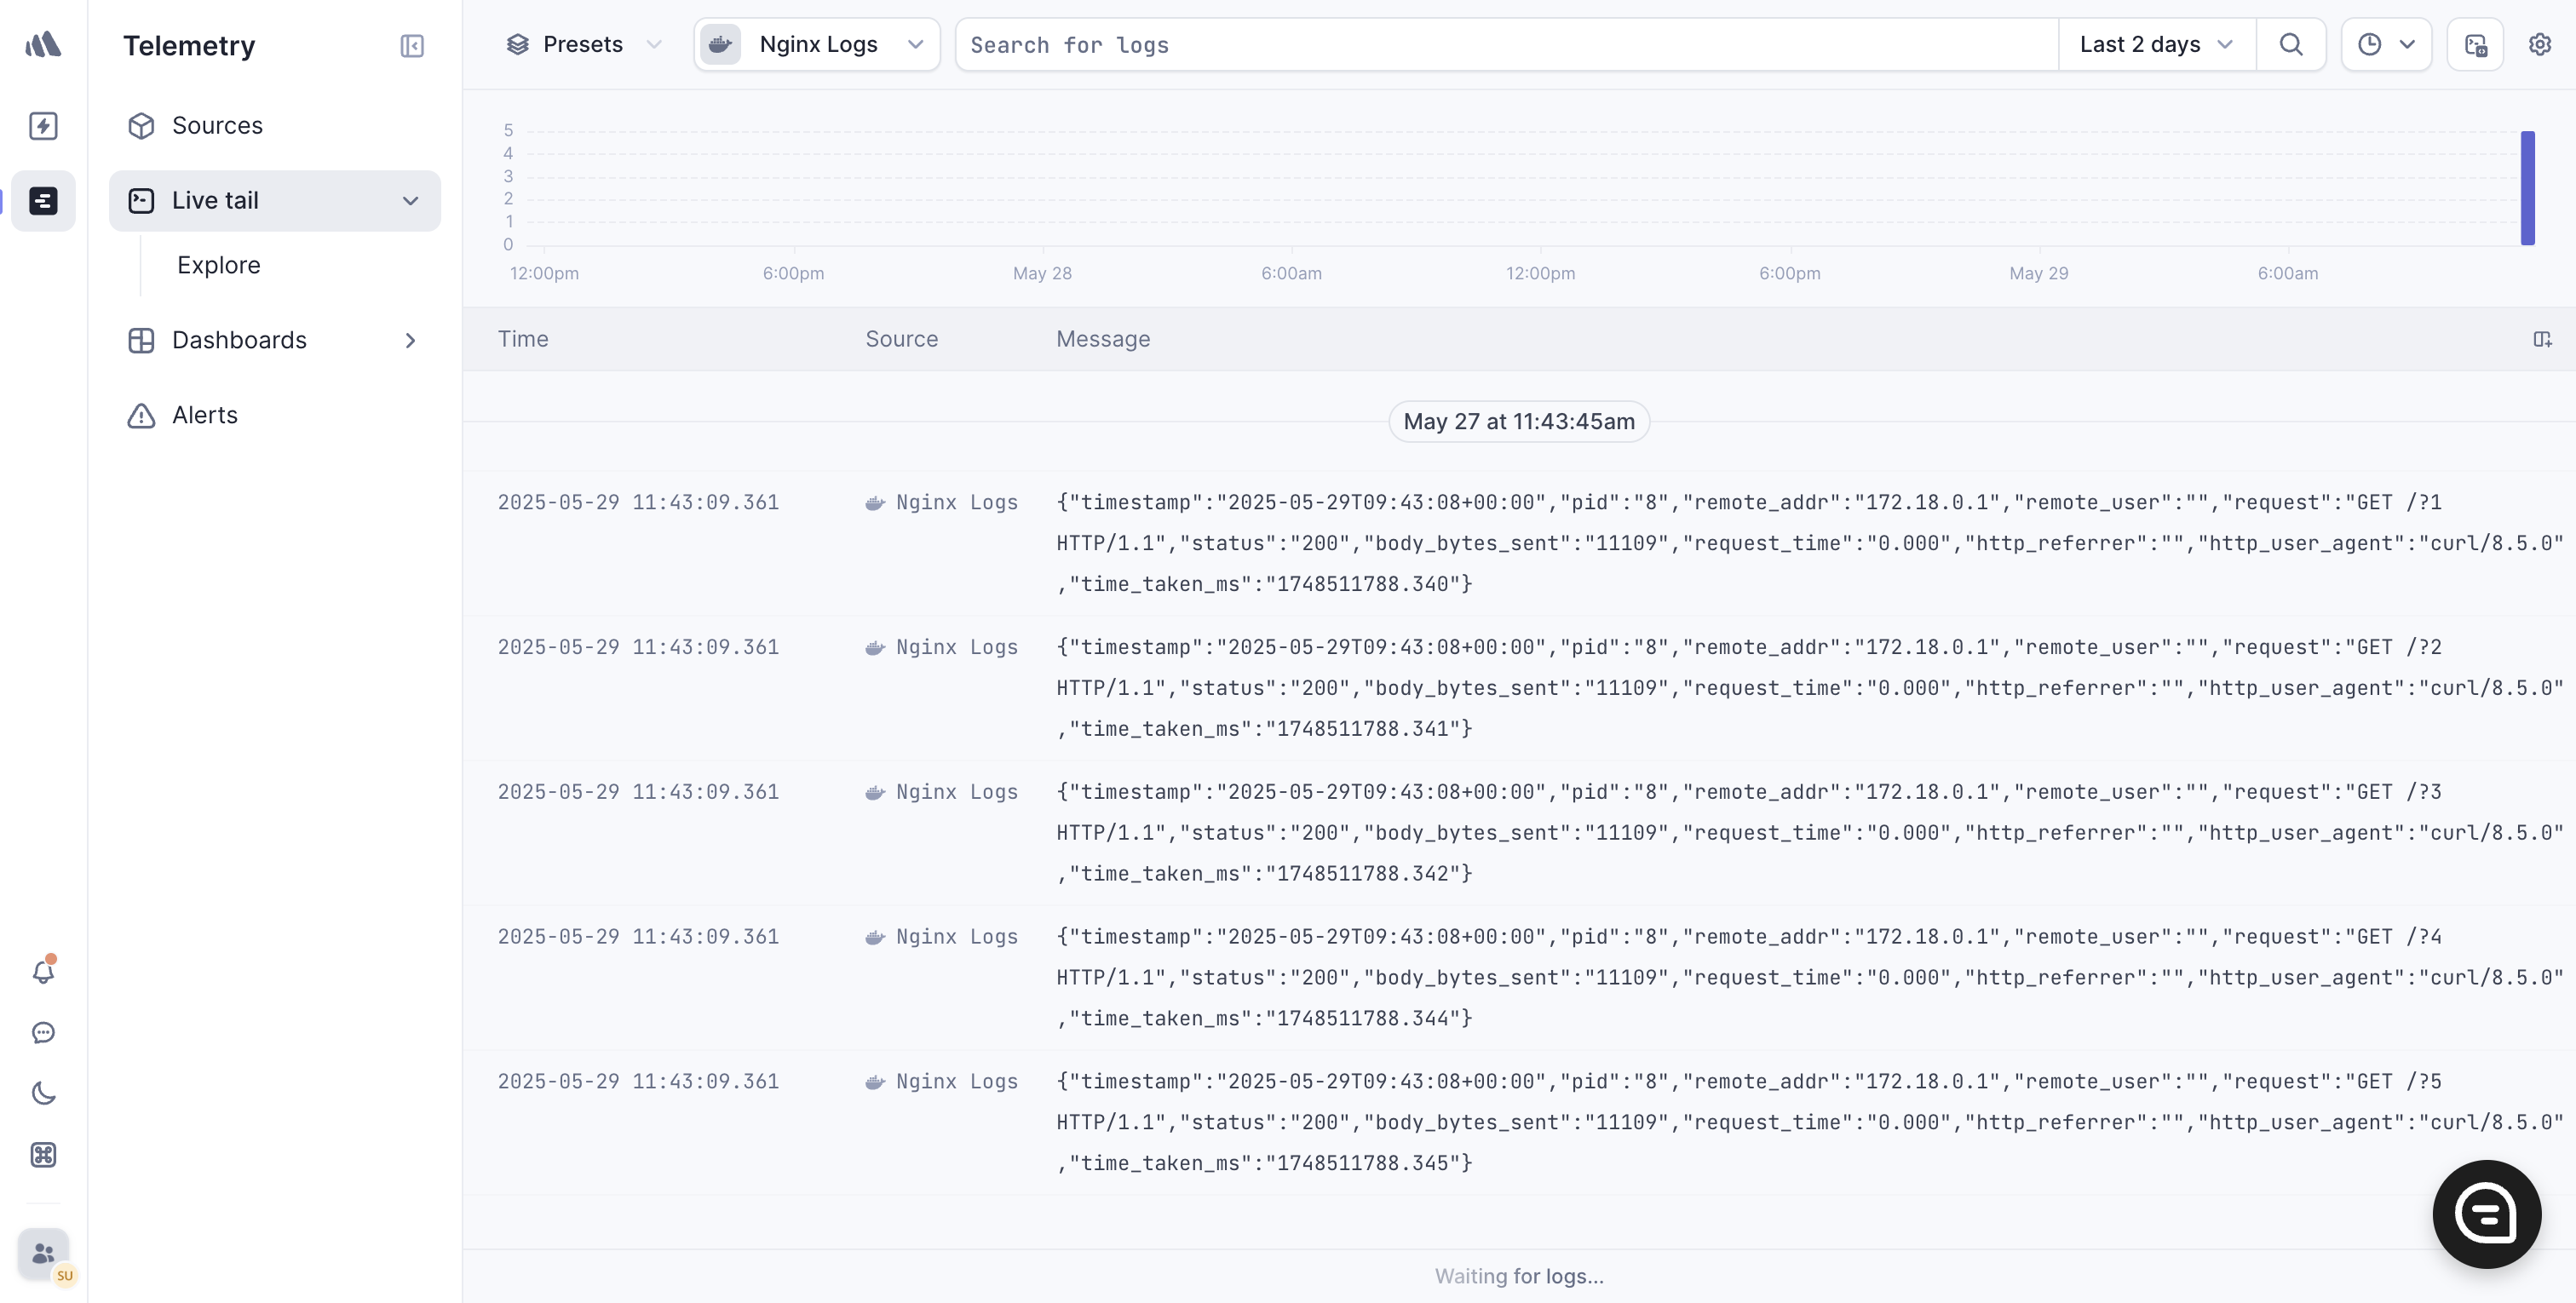Open notifications bell icon
The image size is (2576, 1303).
pos(43,972)
